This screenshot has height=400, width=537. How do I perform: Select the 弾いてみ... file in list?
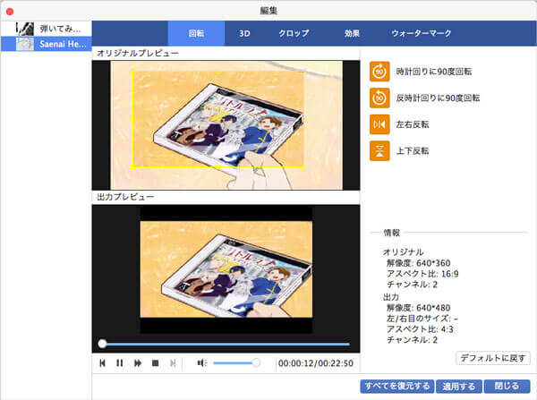point(47,29)
